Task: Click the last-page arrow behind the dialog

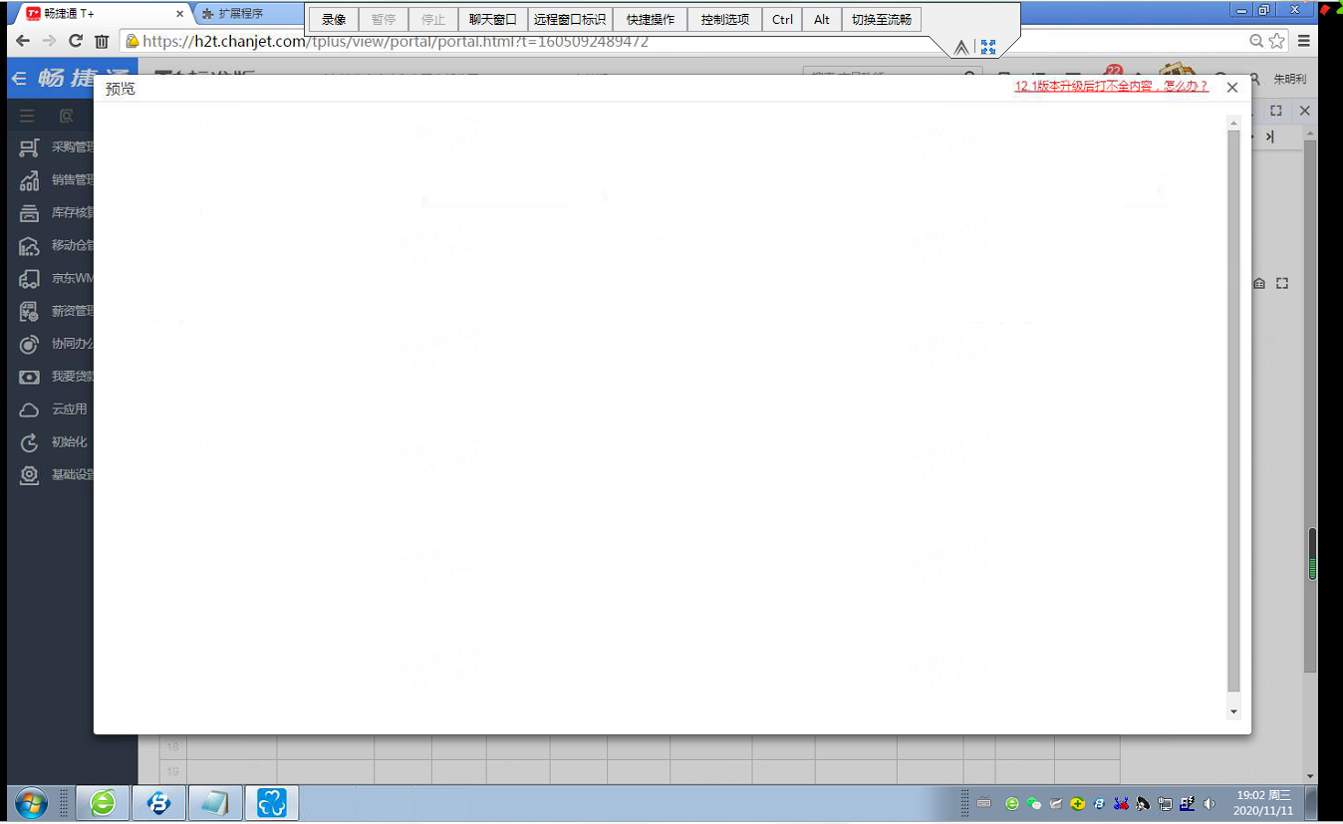Action: [x=1269, y=137]
